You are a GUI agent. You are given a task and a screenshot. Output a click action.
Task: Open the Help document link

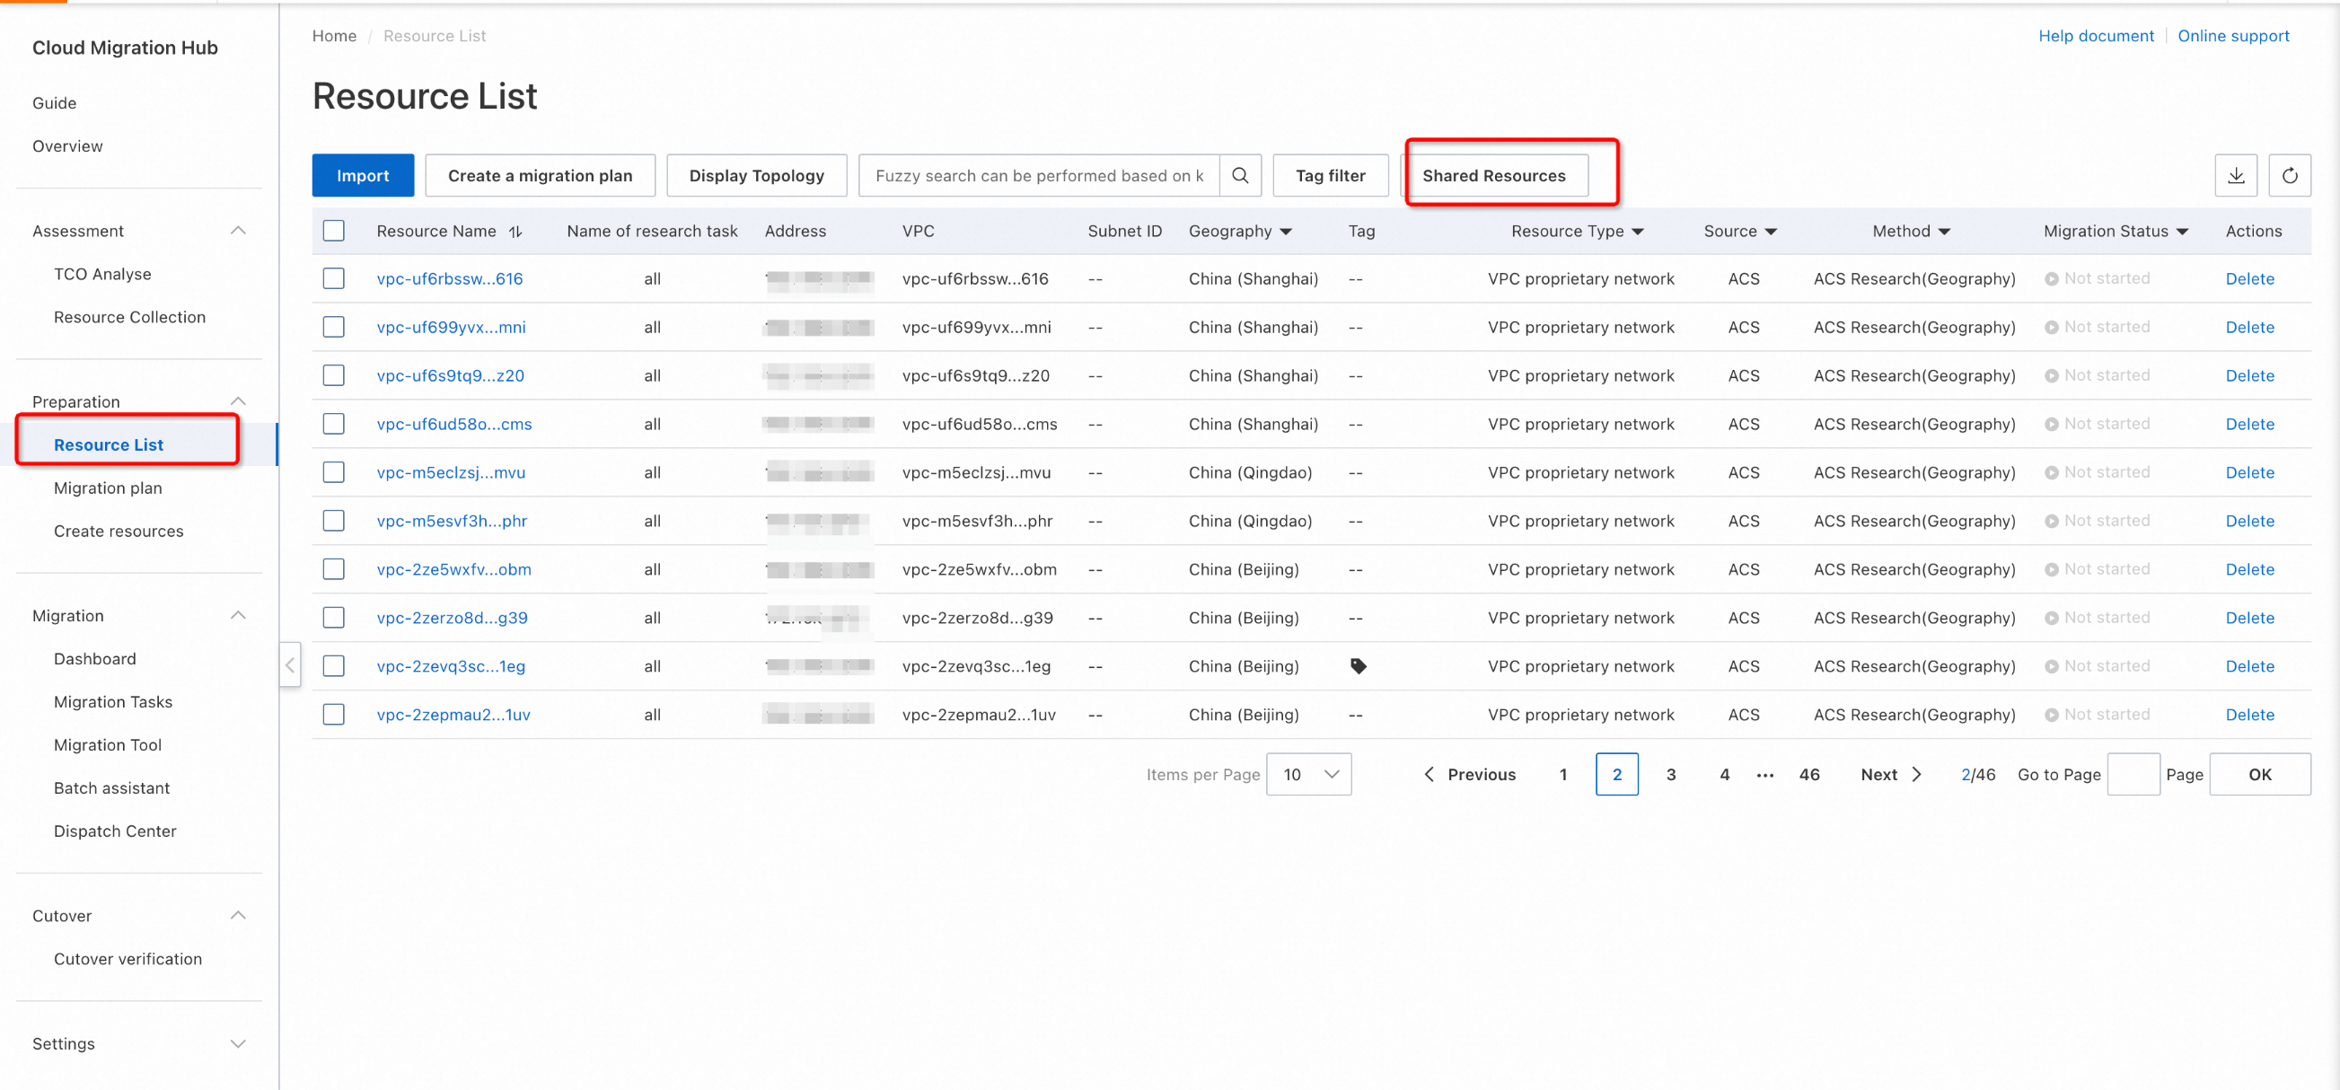(x=2096, y=35)
